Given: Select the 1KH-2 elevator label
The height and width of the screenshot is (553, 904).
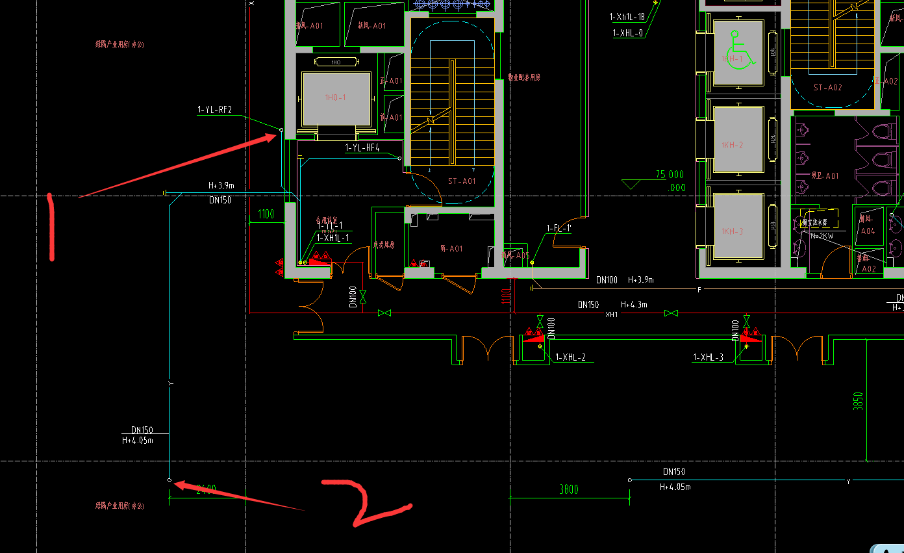Looking at the screenshot, I should click(x=732, y=145).
